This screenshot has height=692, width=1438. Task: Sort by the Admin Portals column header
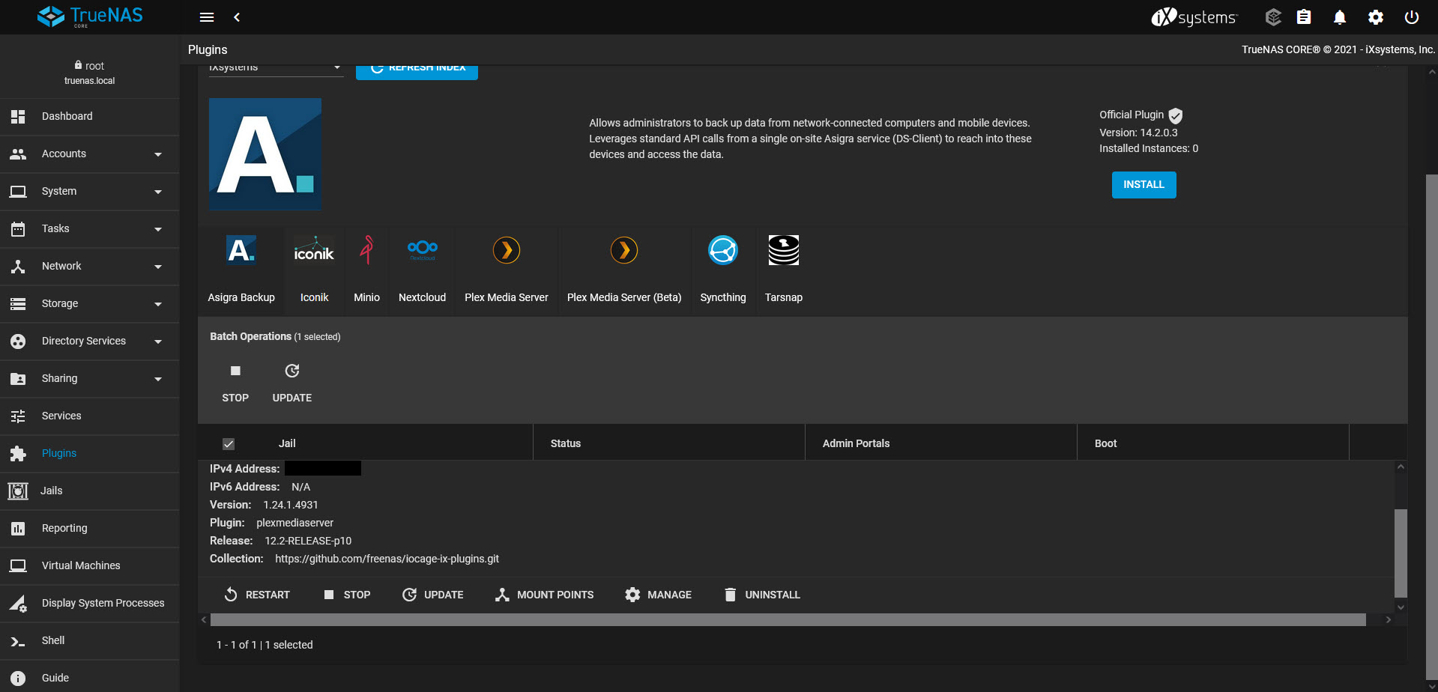coord(856,443)
